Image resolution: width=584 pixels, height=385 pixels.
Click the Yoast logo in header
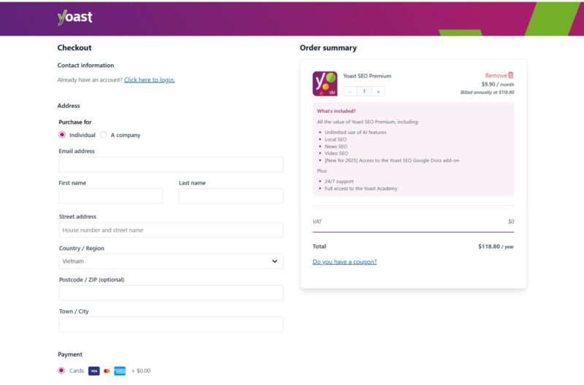74,17
